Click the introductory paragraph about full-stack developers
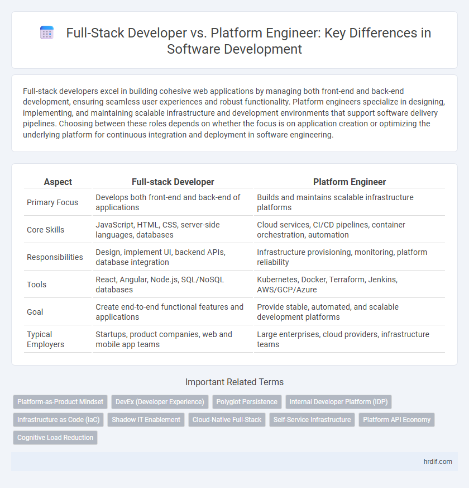Image resolution: width=469 pixels, height=488 pixels. click(234, 113)
